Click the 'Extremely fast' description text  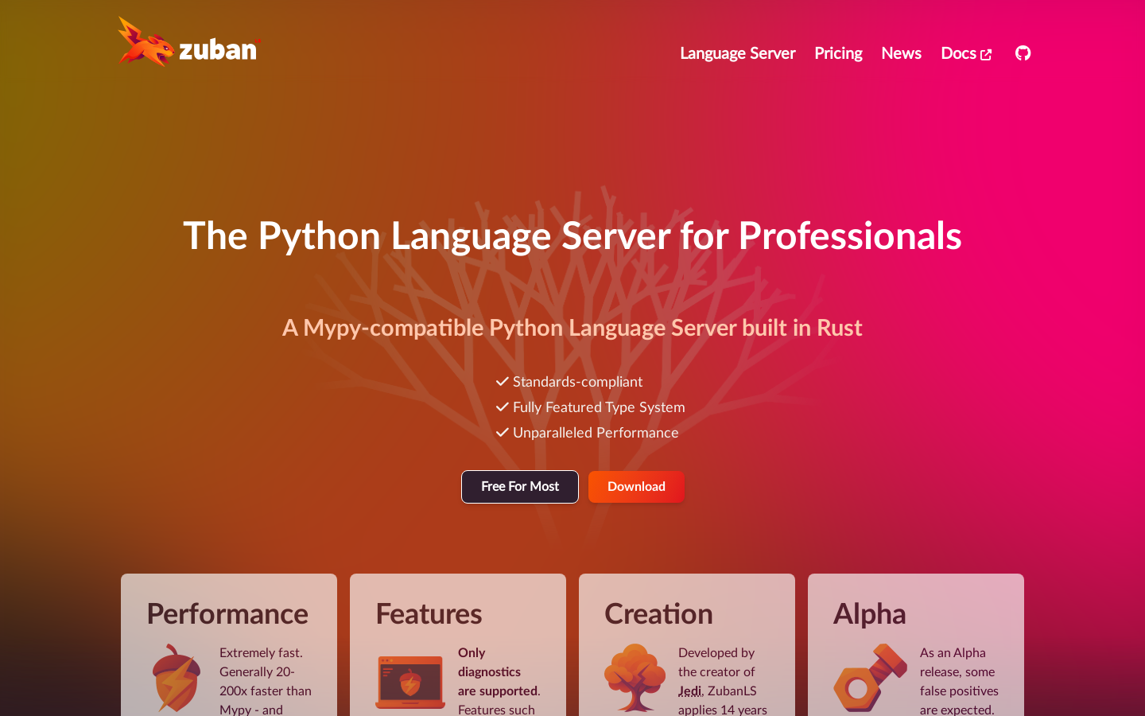point(261,652)
